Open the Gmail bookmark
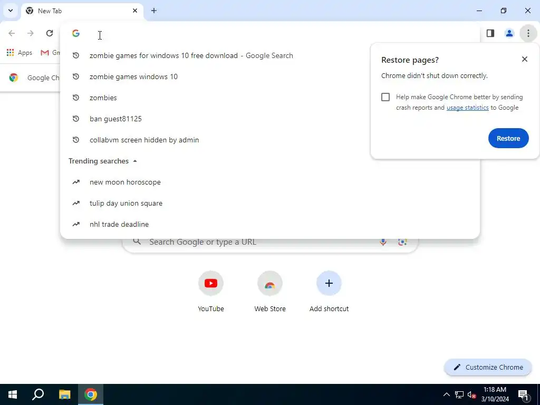The height and width of the screenshot is (405, 540). (50, 53)
